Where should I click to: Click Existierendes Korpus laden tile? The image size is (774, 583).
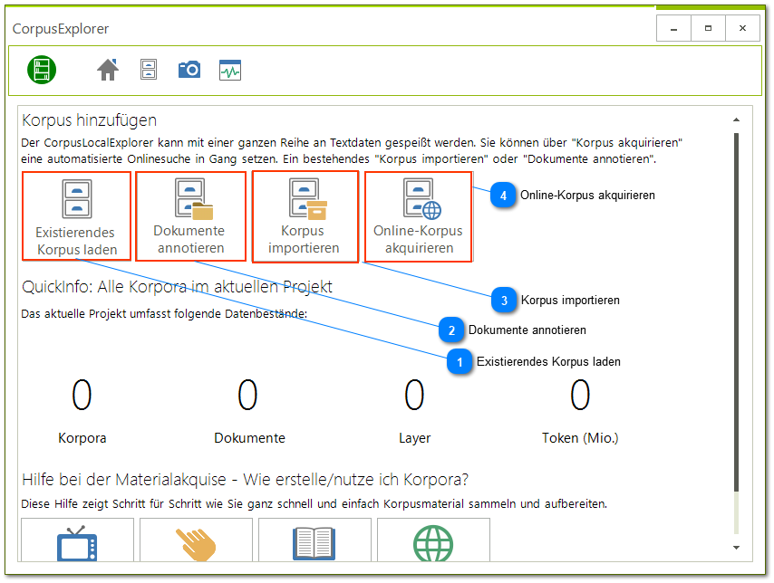[76, 216]
